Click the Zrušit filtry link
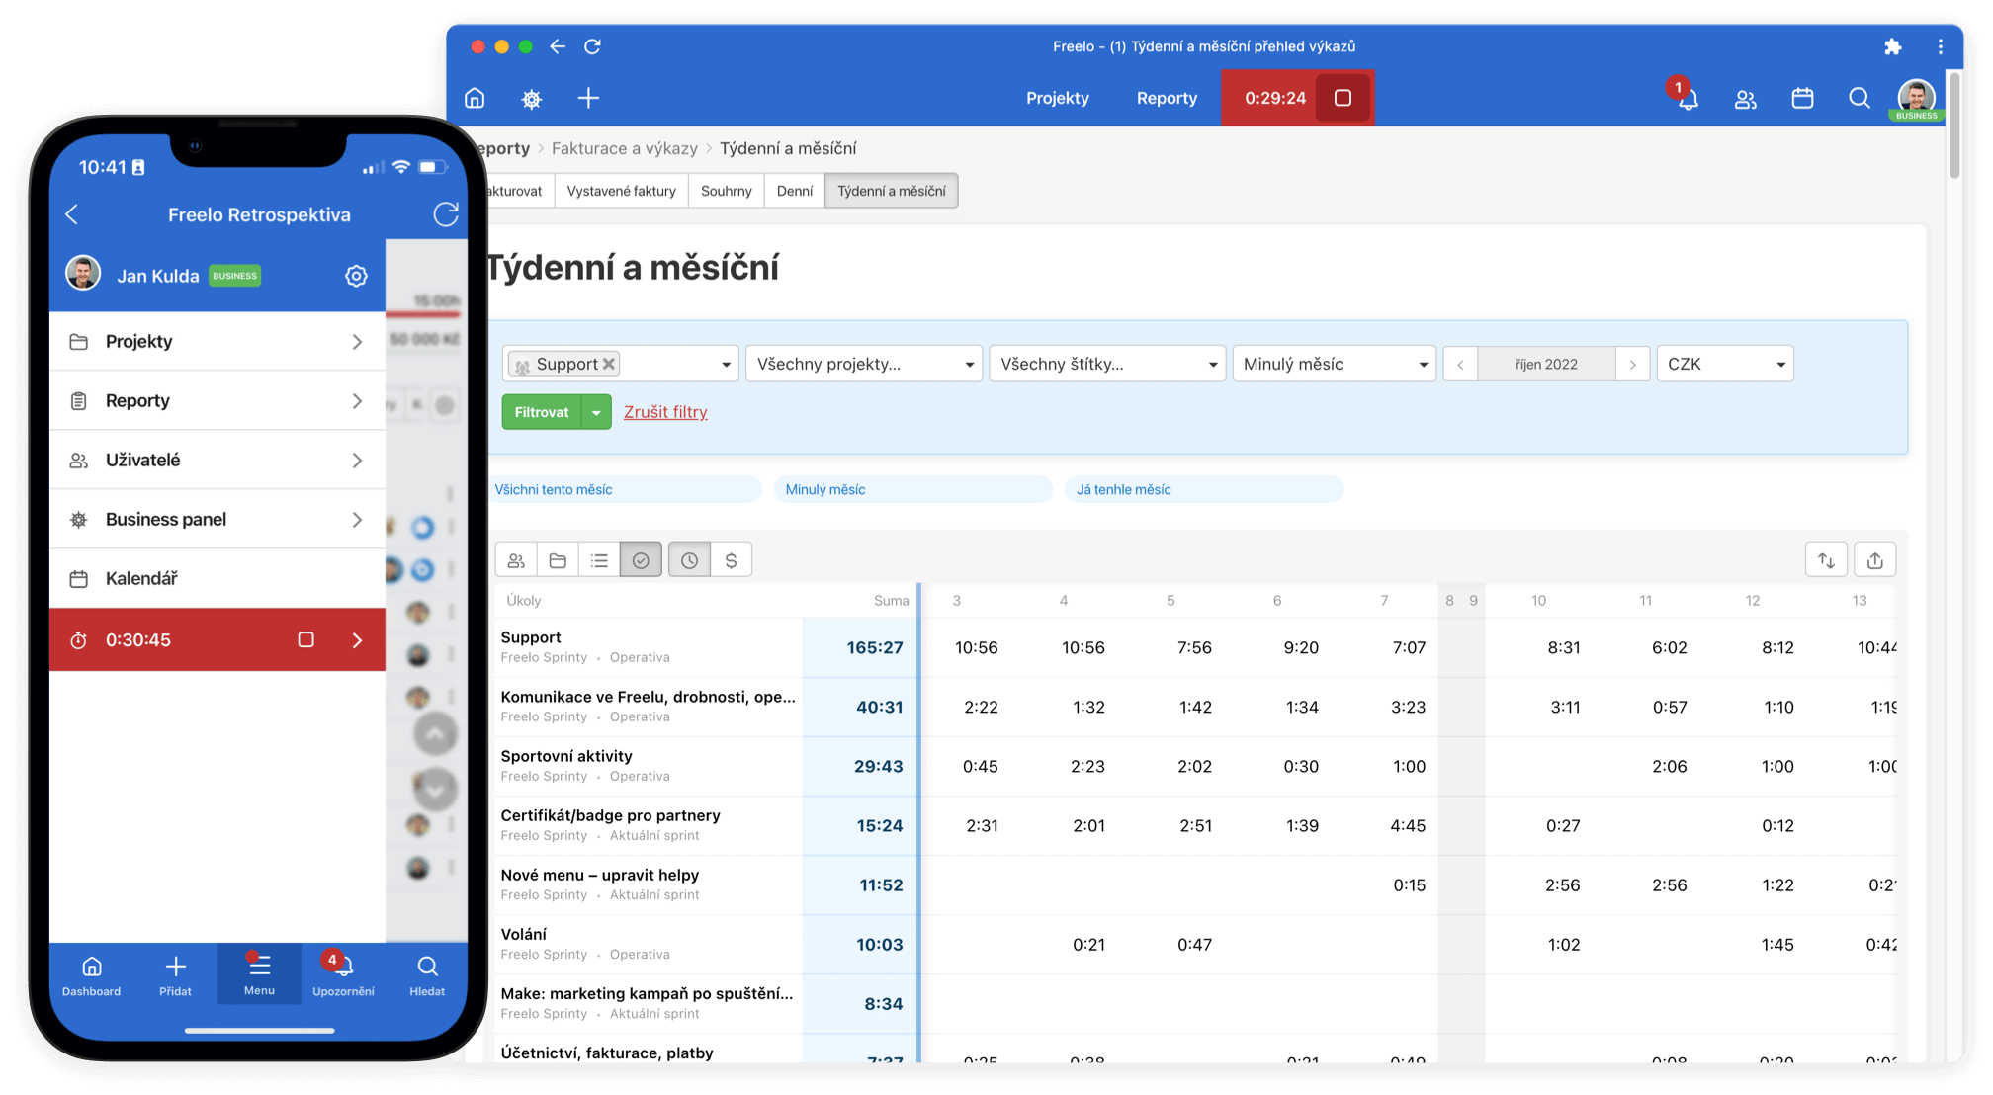Image resolution: width=1993 pixels, height=1095 pixels. (x=665, y=412)
